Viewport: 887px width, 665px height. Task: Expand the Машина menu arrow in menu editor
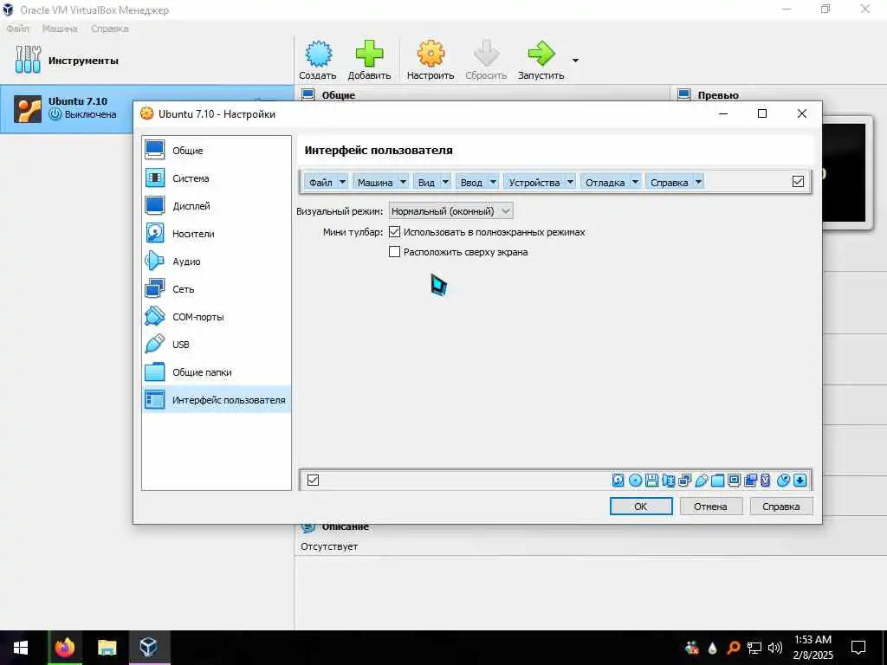coord(403,182)
